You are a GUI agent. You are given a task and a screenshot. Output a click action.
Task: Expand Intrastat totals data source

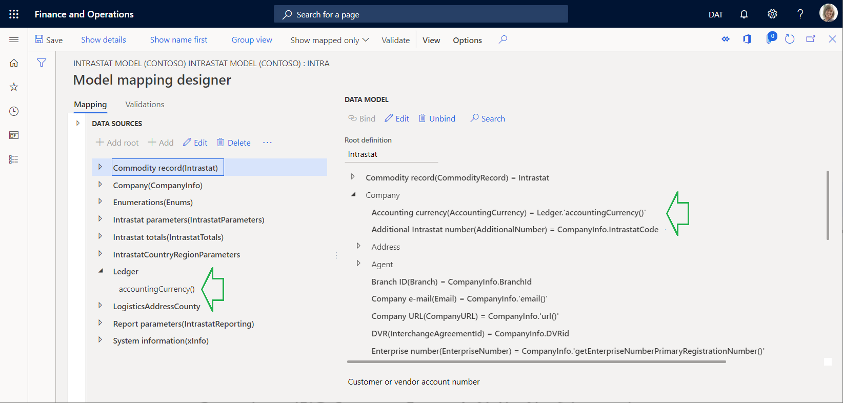[100, 236]
